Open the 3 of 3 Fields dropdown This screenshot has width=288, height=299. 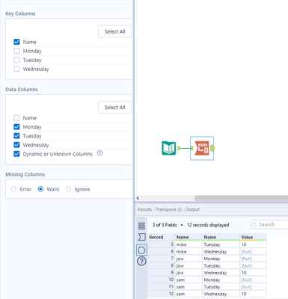tap(168, 225)
